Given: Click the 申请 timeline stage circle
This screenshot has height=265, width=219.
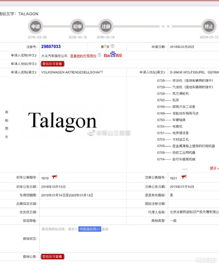Looking at the screenshot, I should (36, 26).
